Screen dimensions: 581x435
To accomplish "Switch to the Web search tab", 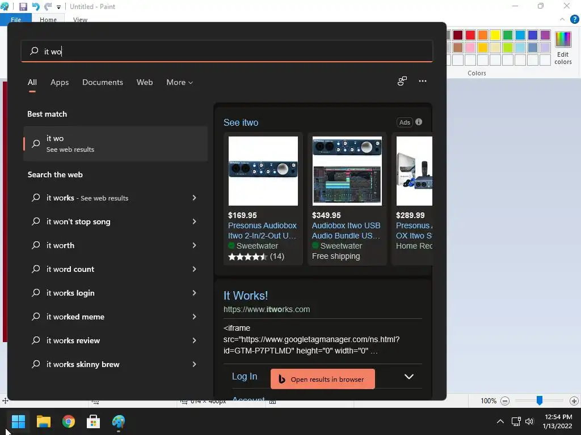I will tap(145, 82).
